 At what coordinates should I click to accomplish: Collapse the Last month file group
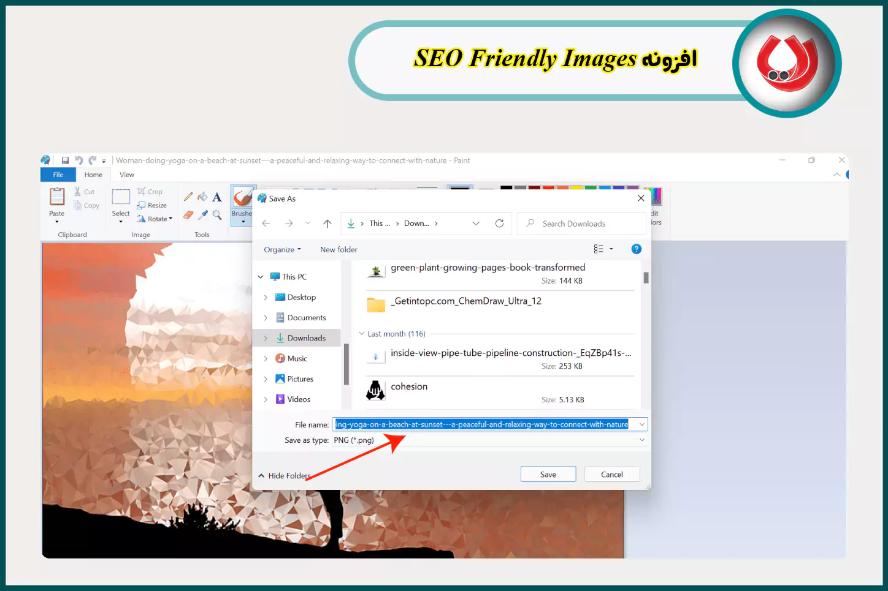361,333
